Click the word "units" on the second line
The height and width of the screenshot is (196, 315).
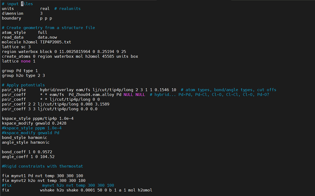(x=8, y=9)
